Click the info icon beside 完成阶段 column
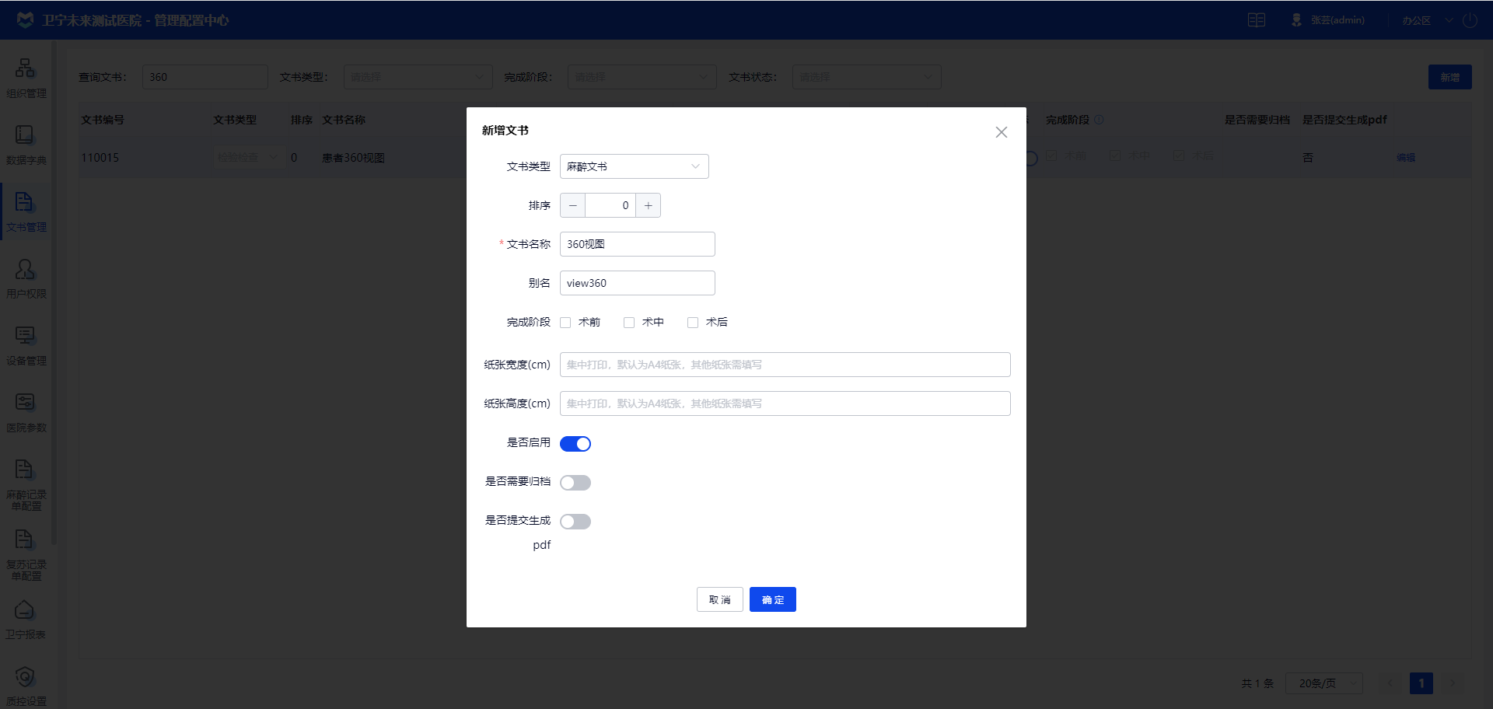 (1099, 120)
